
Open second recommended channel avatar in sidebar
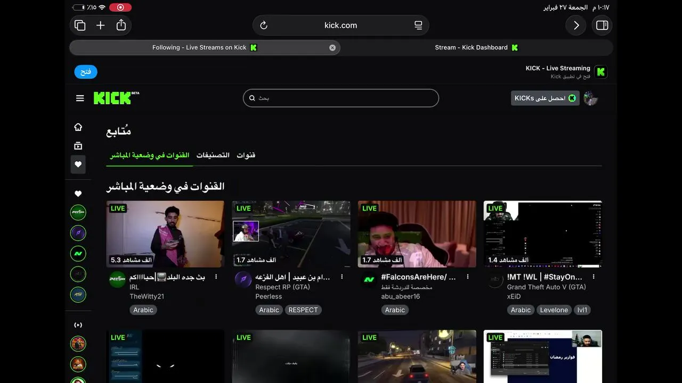pos(78,364)
